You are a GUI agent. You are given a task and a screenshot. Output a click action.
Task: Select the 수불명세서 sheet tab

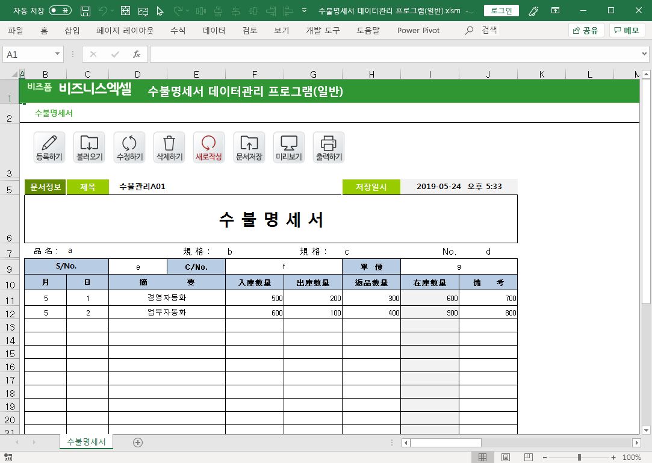click(86, 442)
